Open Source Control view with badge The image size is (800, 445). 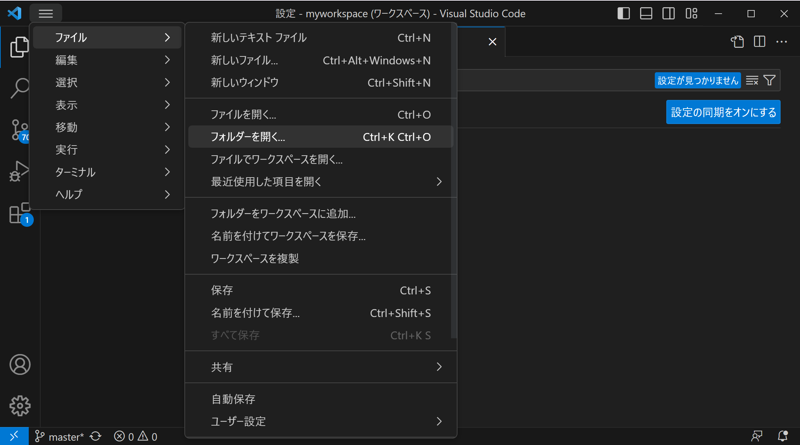click(x=19, y=131)
